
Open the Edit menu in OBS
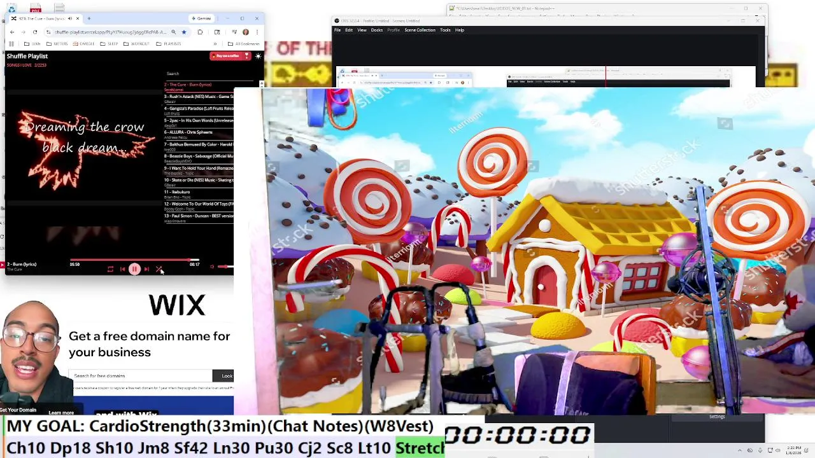pos(349,30)
